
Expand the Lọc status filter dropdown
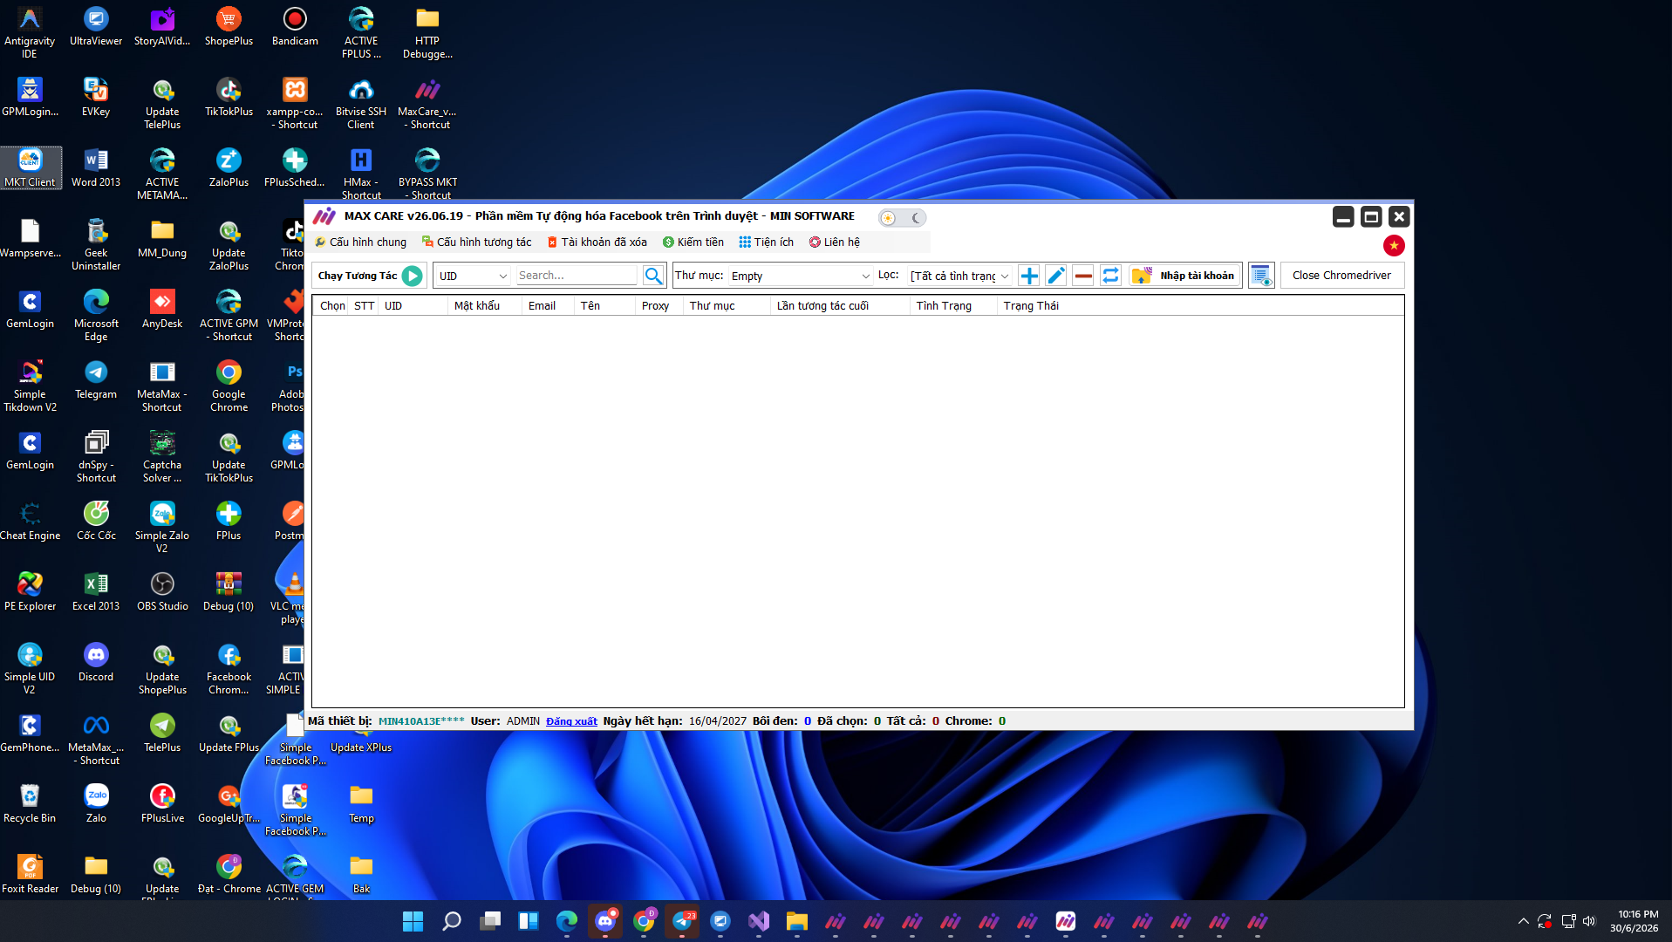959,276
